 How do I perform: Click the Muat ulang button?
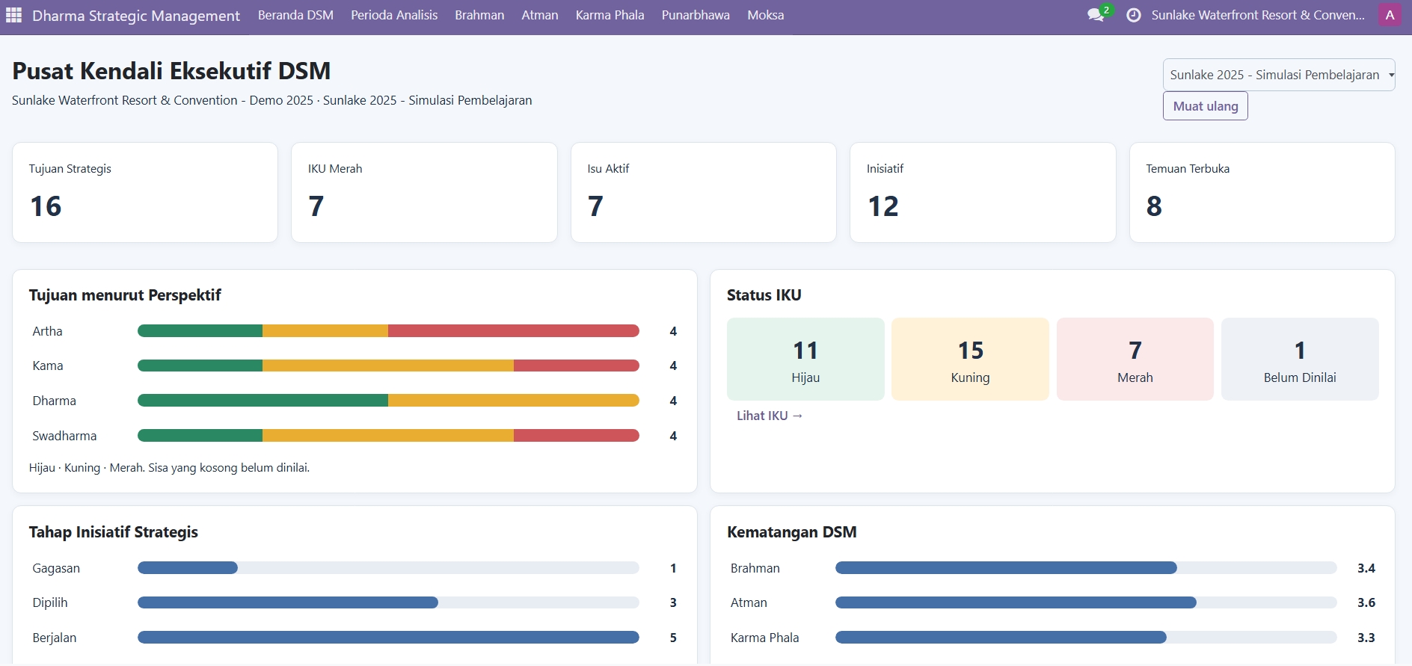coord(1206,106)
